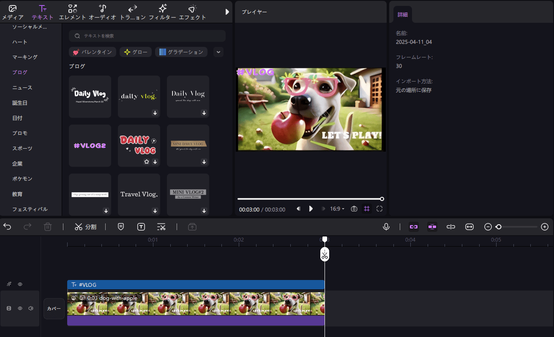Toggle the preview axis split-line button
This screenshot has height=337, width=554.
(451, 227)
